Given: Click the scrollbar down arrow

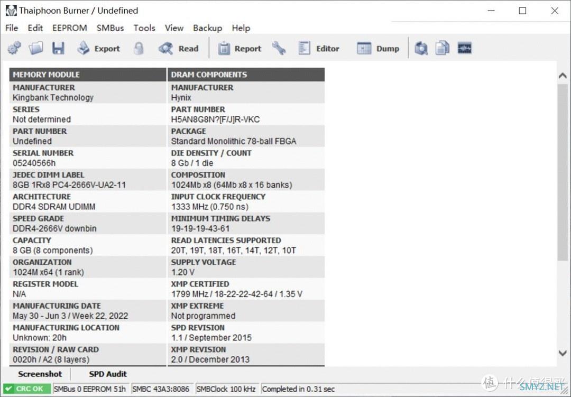Looking at the screenshot, I should (563, 353).
